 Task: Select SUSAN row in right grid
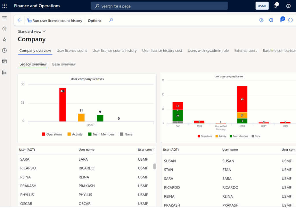tap(229, 161)
